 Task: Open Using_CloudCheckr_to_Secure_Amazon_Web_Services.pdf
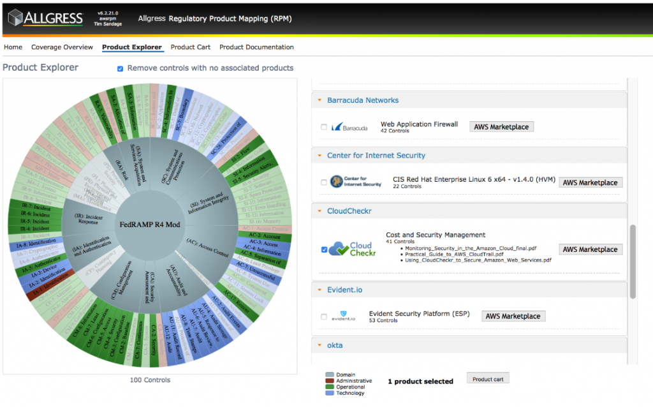(478, 260)
